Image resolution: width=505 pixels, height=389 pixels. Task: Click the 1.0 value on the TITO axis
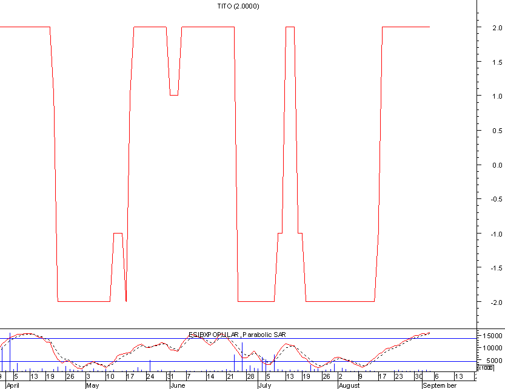[497, 96]
